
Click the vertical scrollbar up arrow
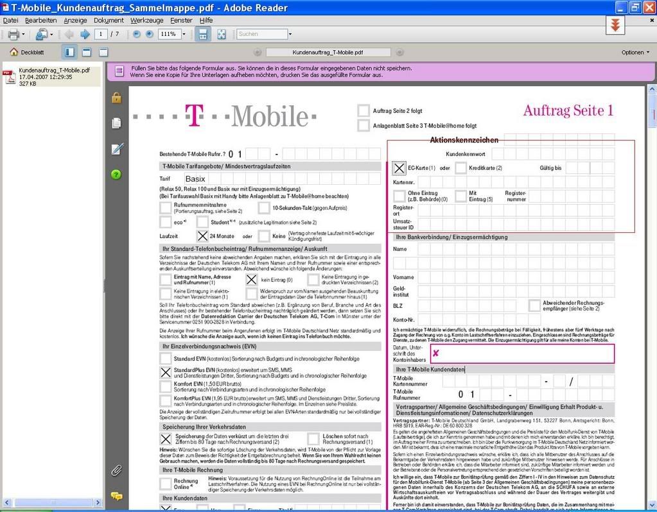(652, 89)
